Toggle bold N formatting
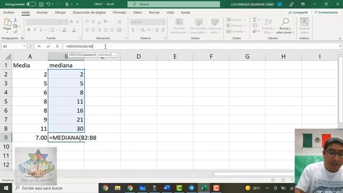This screenshot has width=343, height=193. [28, 30]
